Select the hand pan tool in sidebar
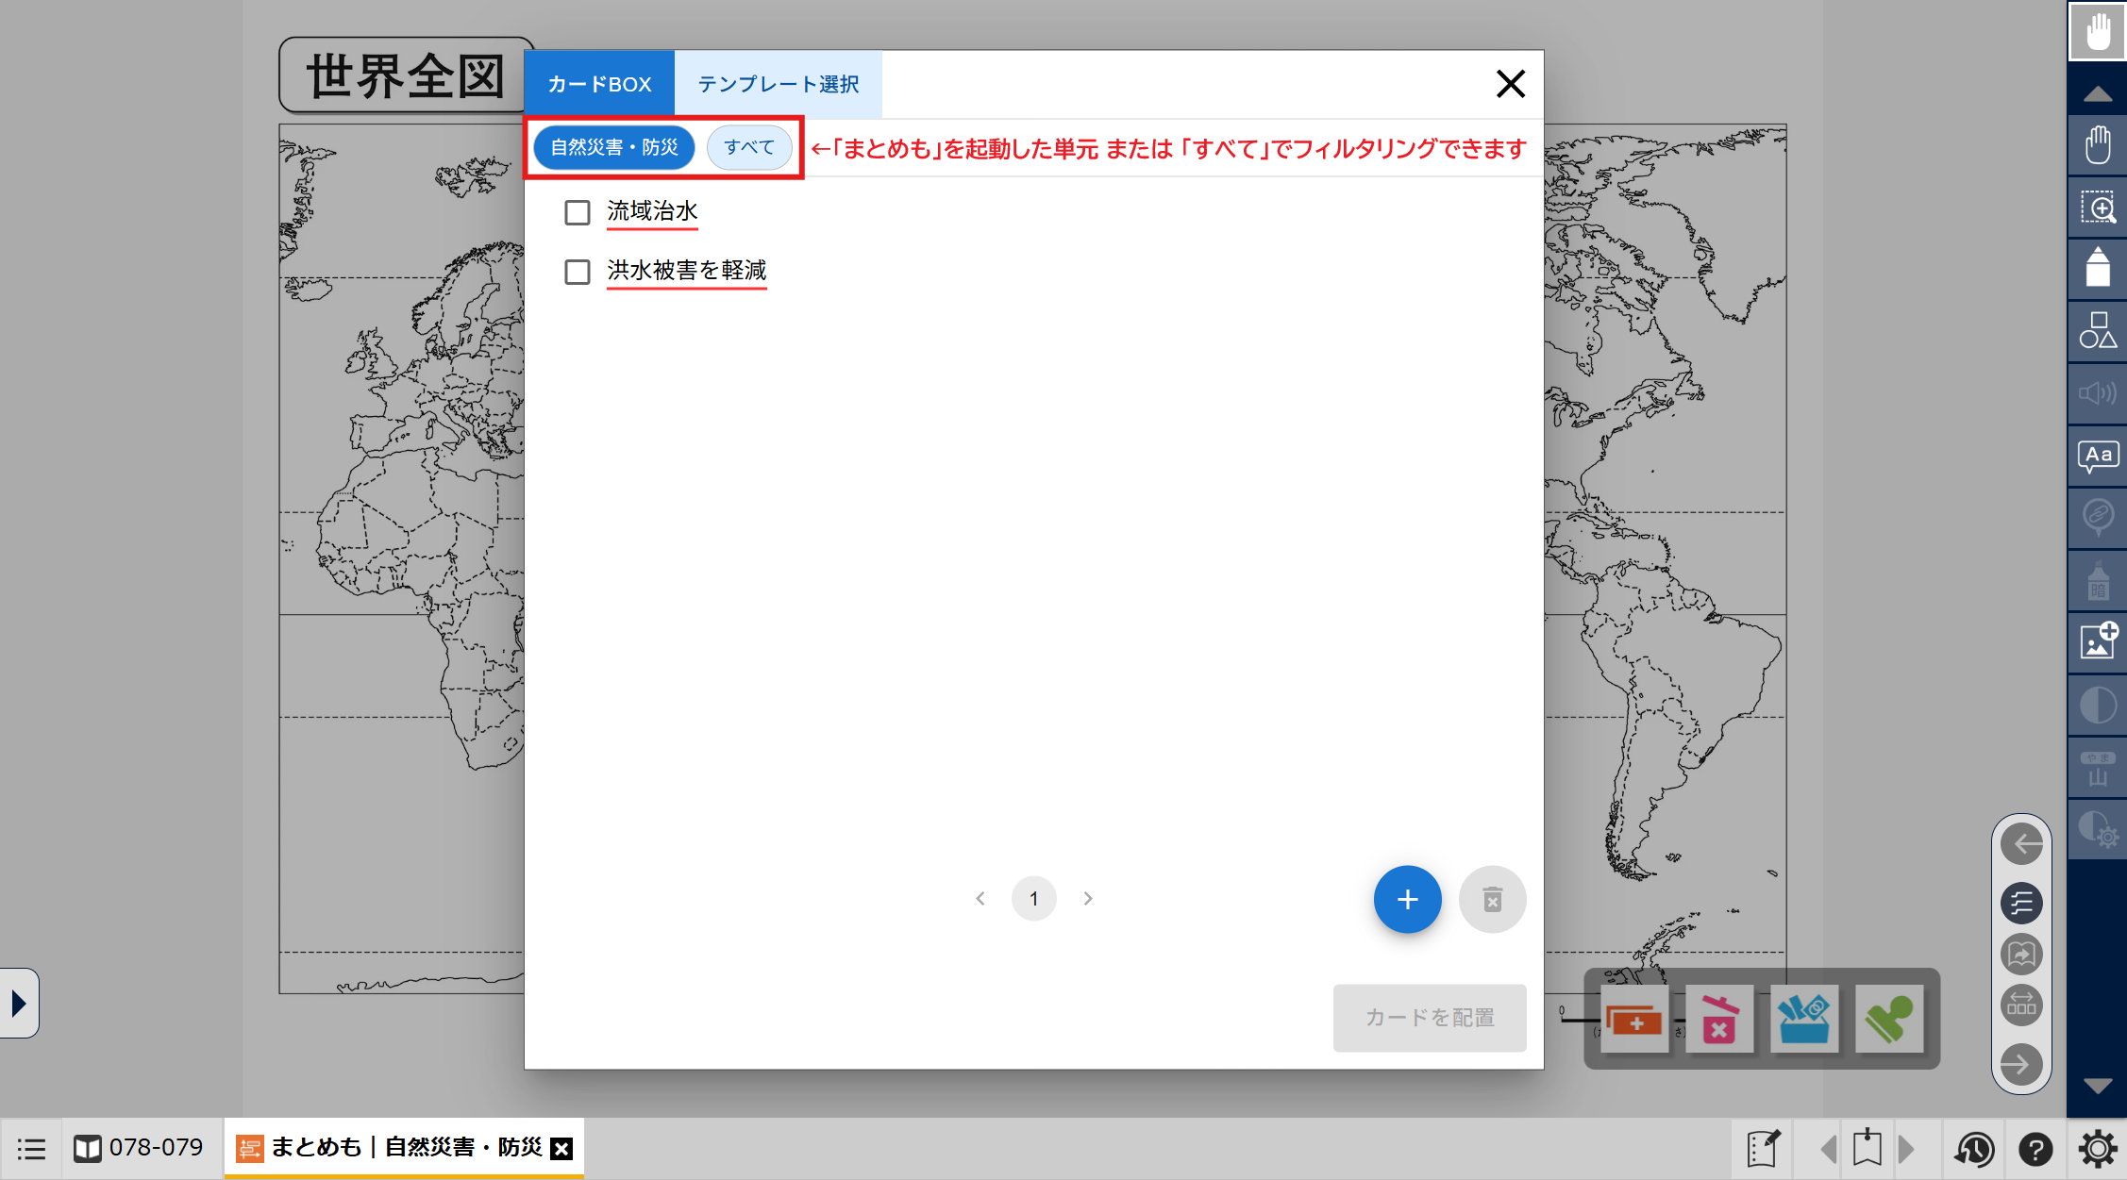This screenshot has width=2127, height=1180. [x=2097, y=146]
